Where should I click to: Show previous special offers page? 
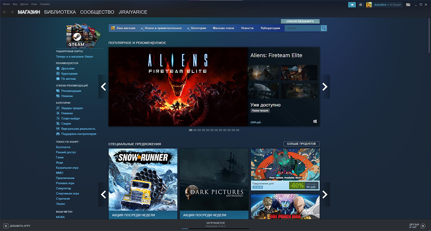103,194
